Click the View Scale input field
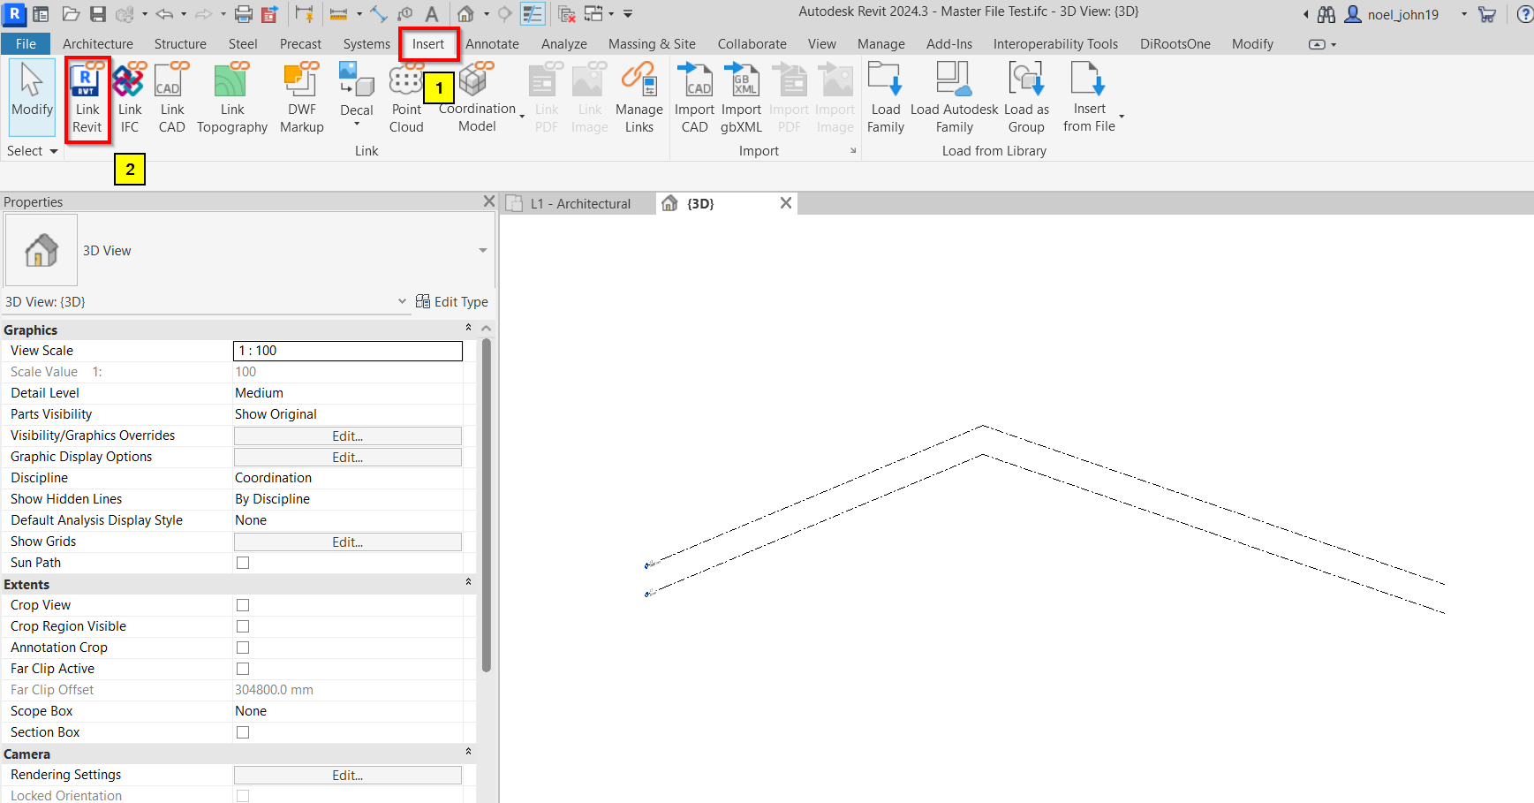 pyautogui.click(x=347, y=351)
